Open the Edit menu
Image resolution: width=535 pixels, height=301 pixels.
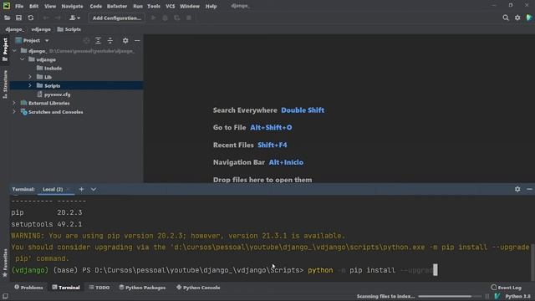point(33,6)
